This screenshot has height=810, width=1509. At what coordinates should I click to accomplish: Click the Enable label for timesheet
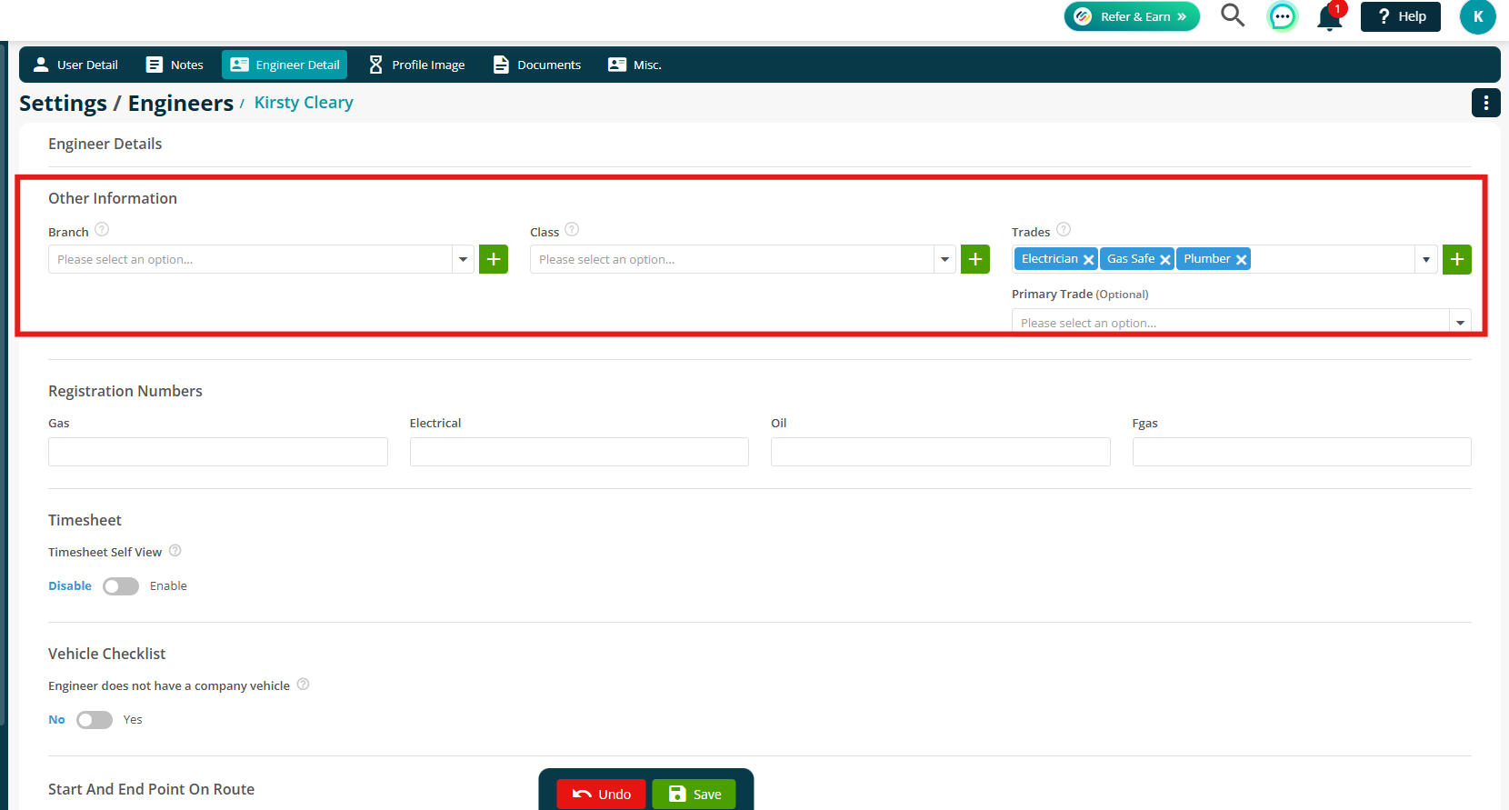[168, 586]
